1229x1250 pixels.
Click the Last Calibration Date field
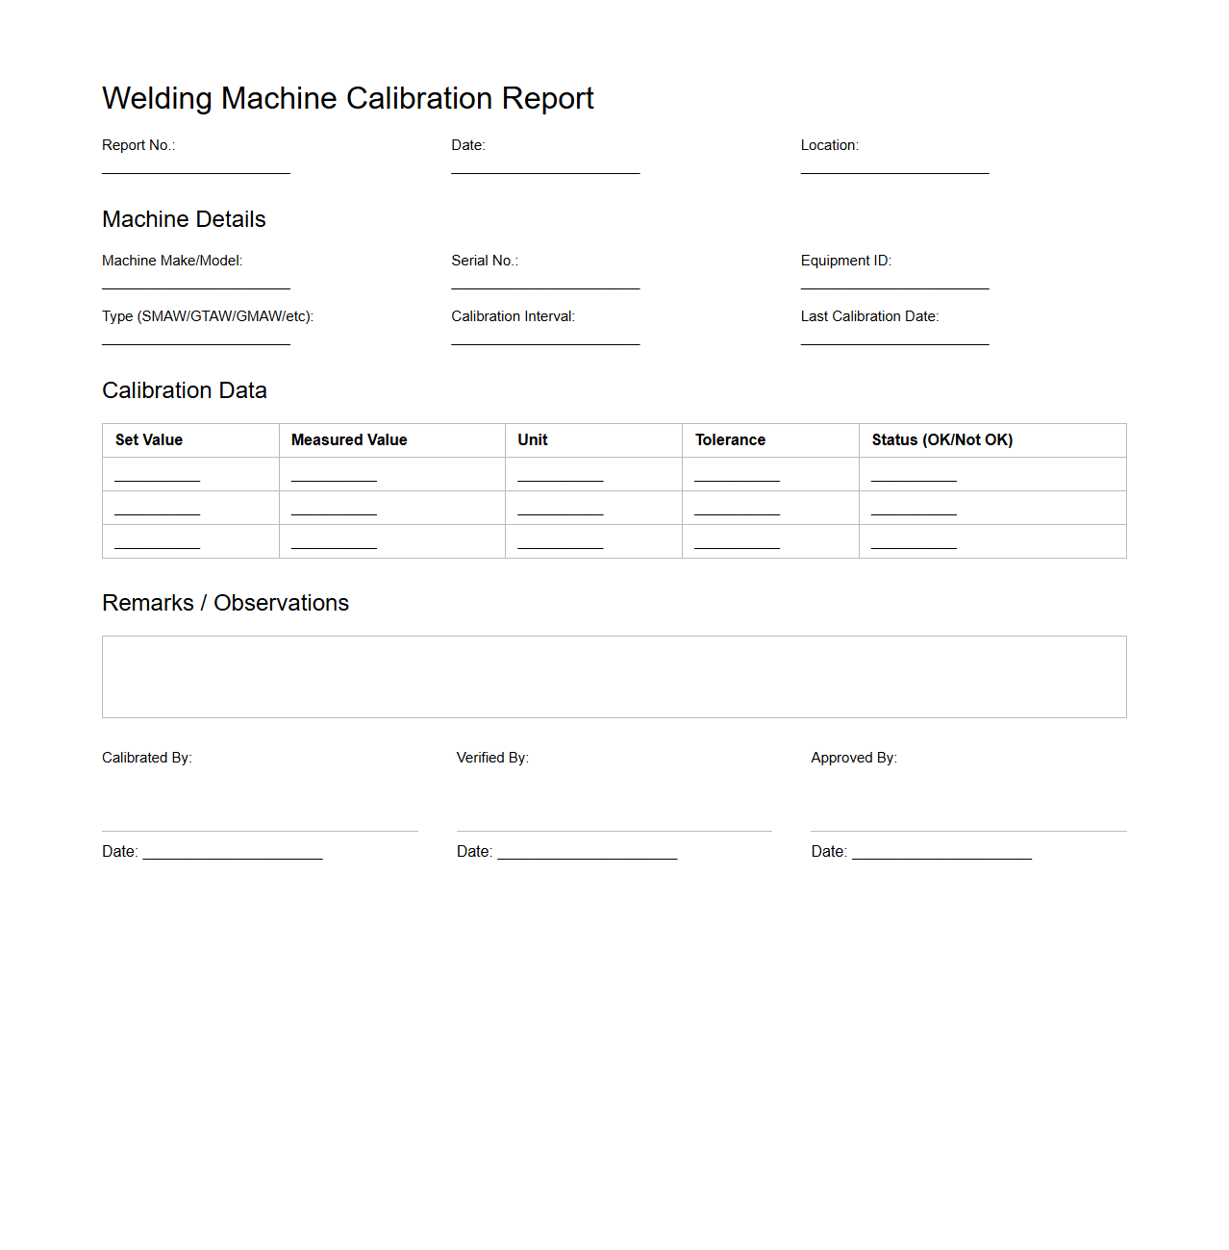click(x=893, y=340)
